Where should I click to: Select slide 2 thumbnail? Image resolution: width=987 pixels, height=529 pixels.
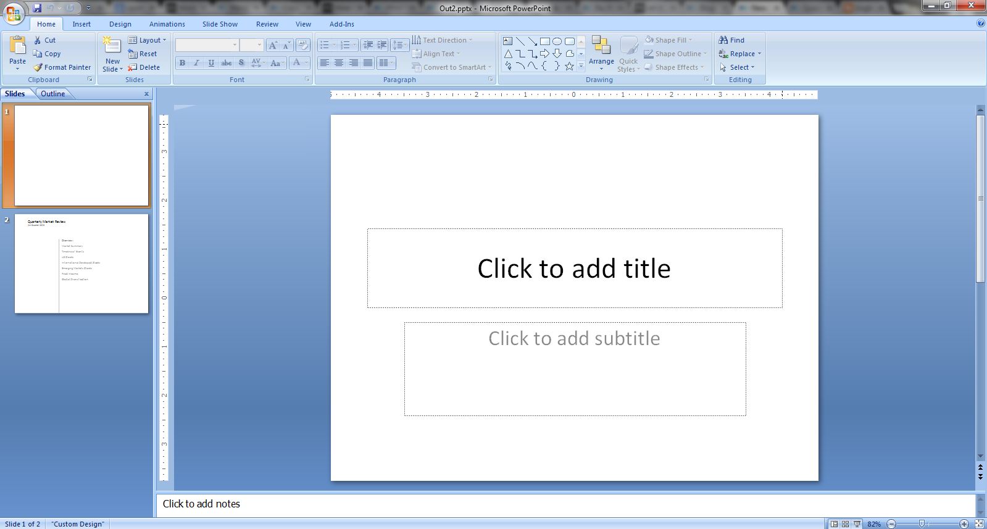pyautogui.click(x=81, y=264)
